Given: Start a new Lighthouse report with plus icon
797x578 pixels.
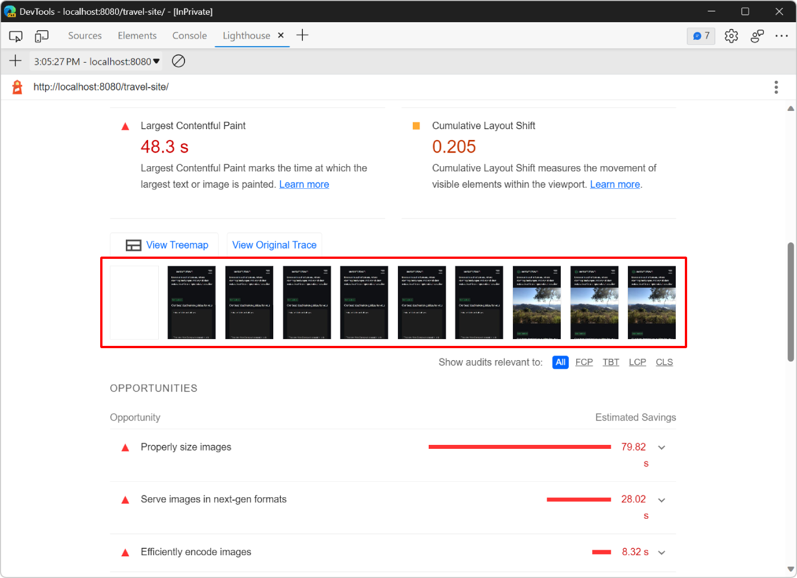Looking at the screenshot, I should pyautogui.click(x=15, y=61).
